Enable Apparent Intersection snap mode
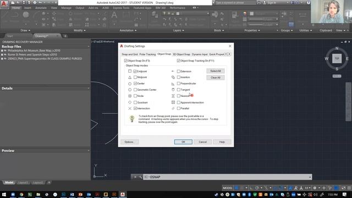This screenshot has height=198, width=352. [x=178, y=102]
